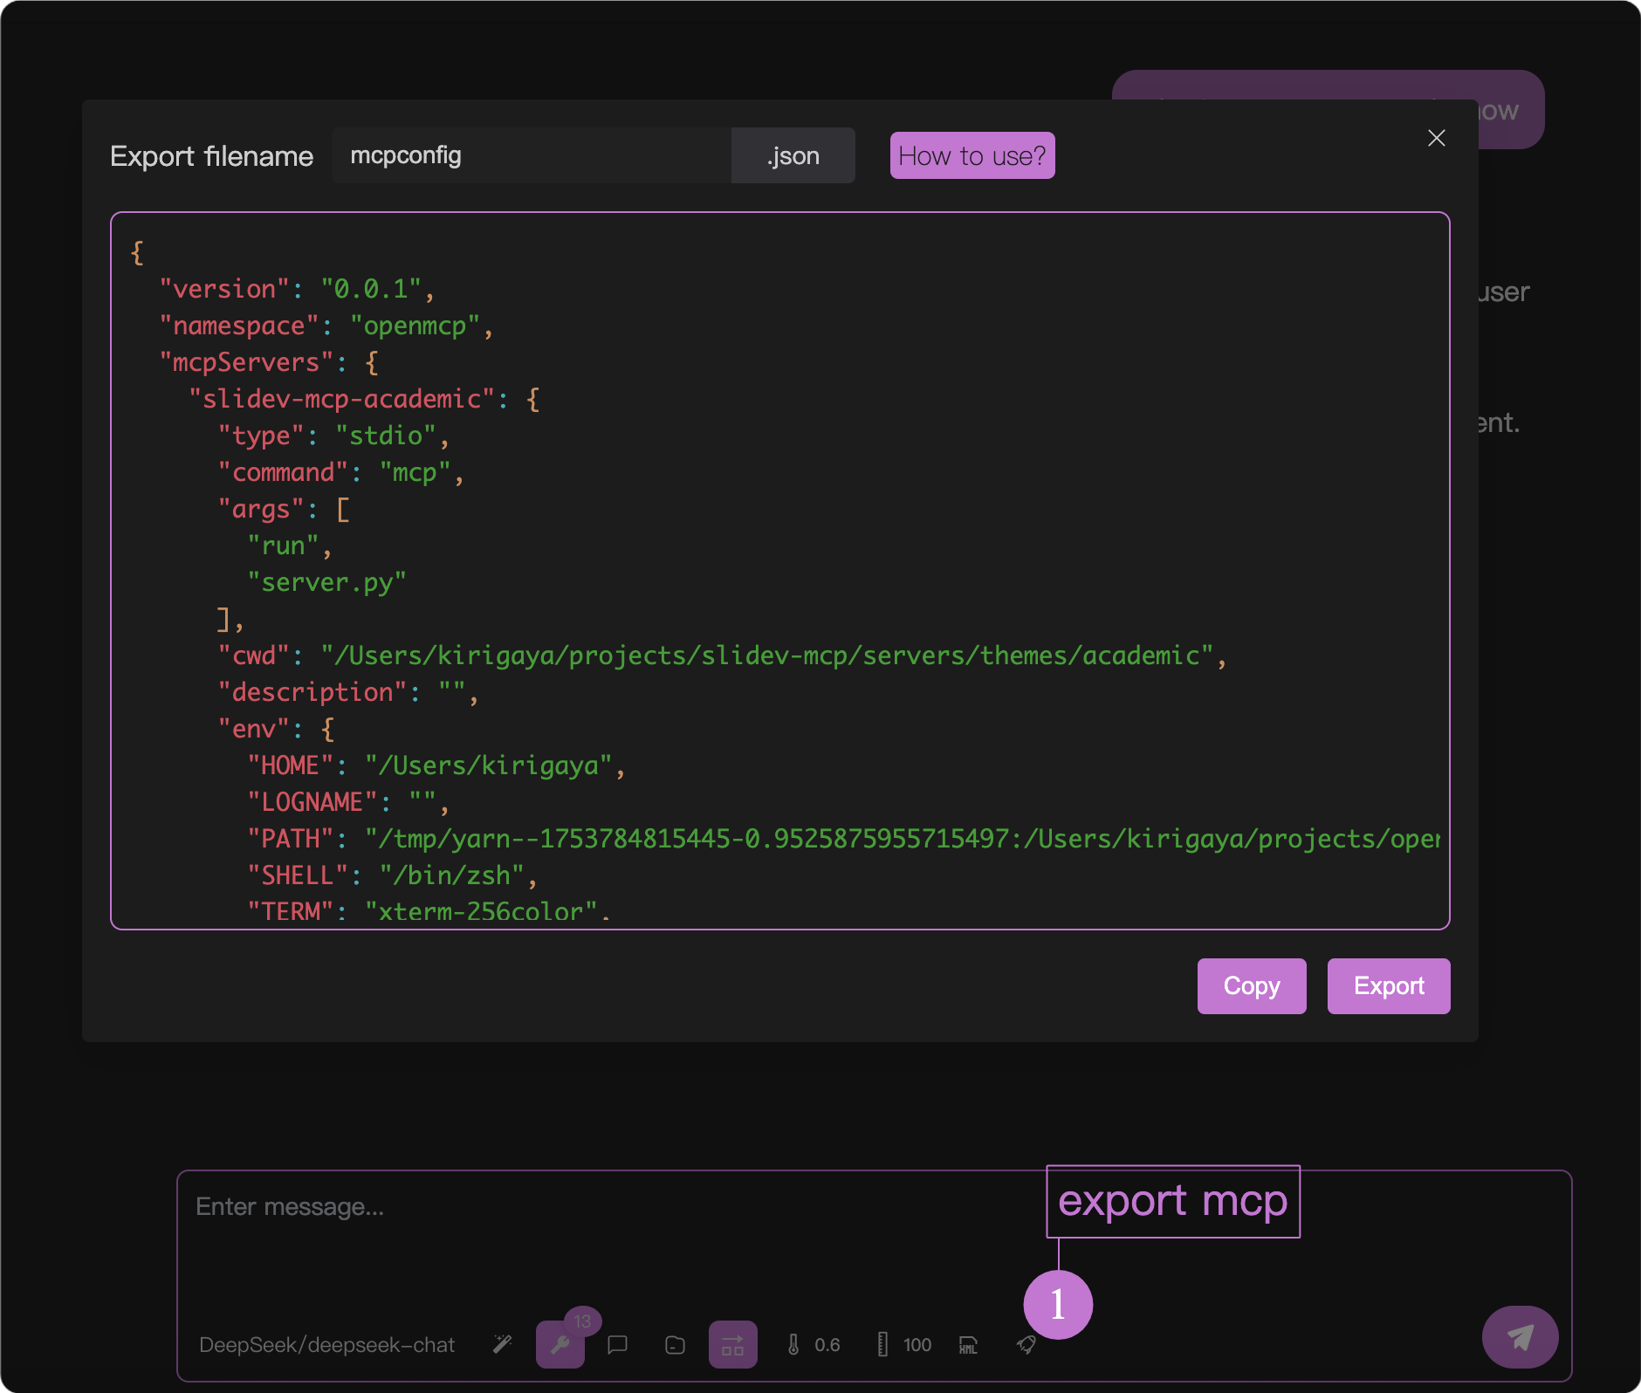The width and height of the screenshot is (1641, 1393).
Task: Click the chat bubble icon
Action: 617,1344
